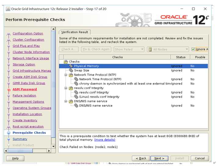Click gear icon of DNS/NIS name service child row
The width and height of the screenshot is (217, 168).
click(76, 105)
